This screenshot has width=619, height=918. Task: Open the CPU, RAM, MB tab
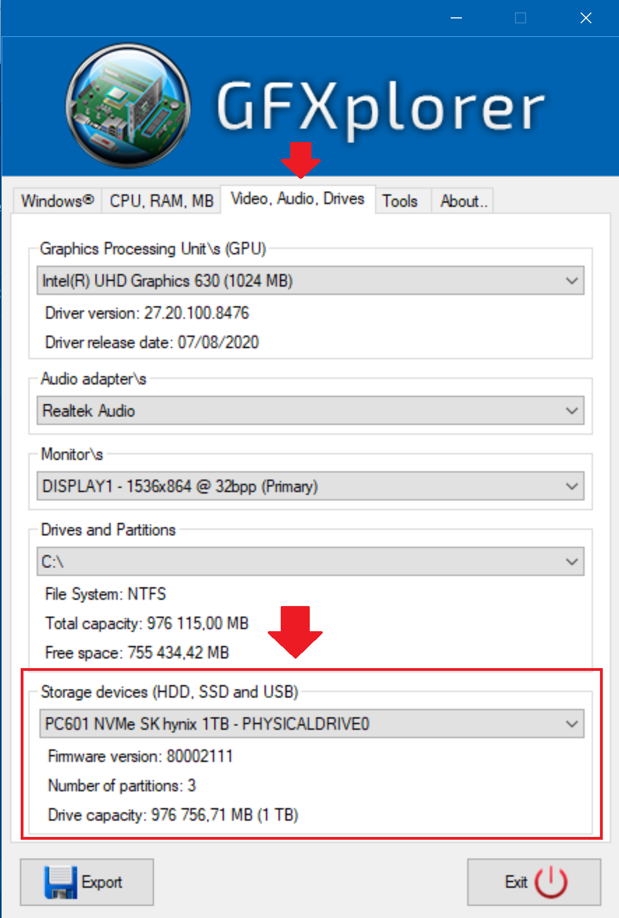[x=162, y=201]
